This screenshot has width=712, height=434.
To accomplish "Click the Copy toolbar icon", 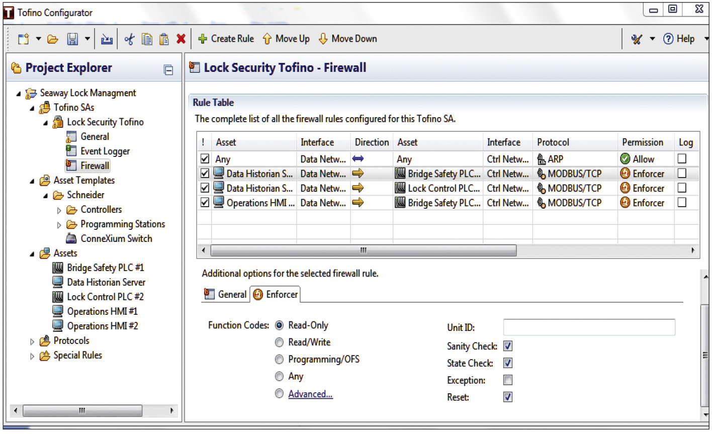I will click(147, 39).
